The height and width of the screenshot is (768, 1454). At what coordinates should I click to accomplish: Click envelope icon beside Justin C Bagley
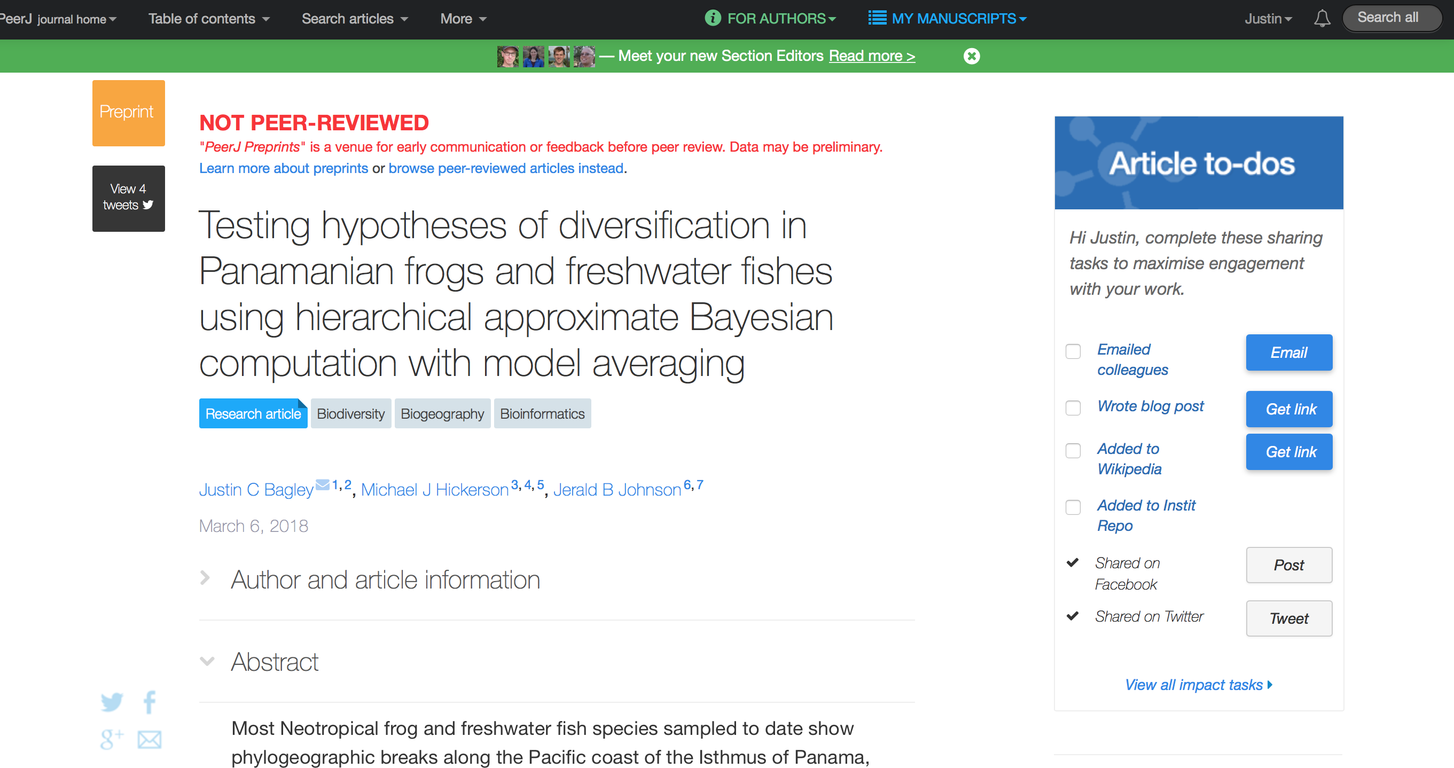[322, 483]
